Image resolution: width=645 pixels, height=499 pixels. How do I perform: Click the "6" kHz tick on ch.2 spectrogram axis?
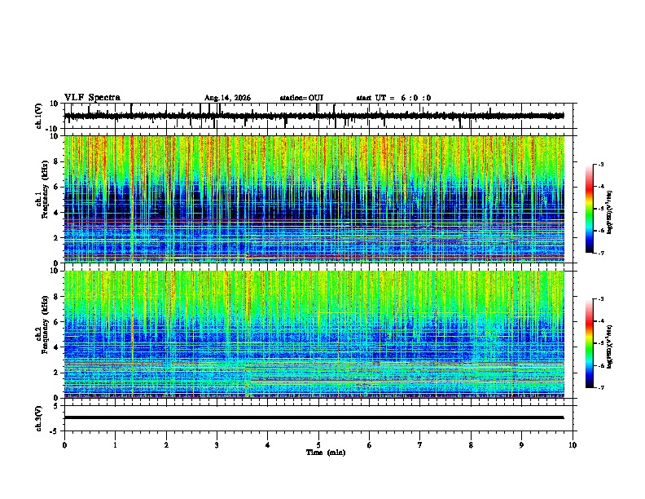point(57,321)
